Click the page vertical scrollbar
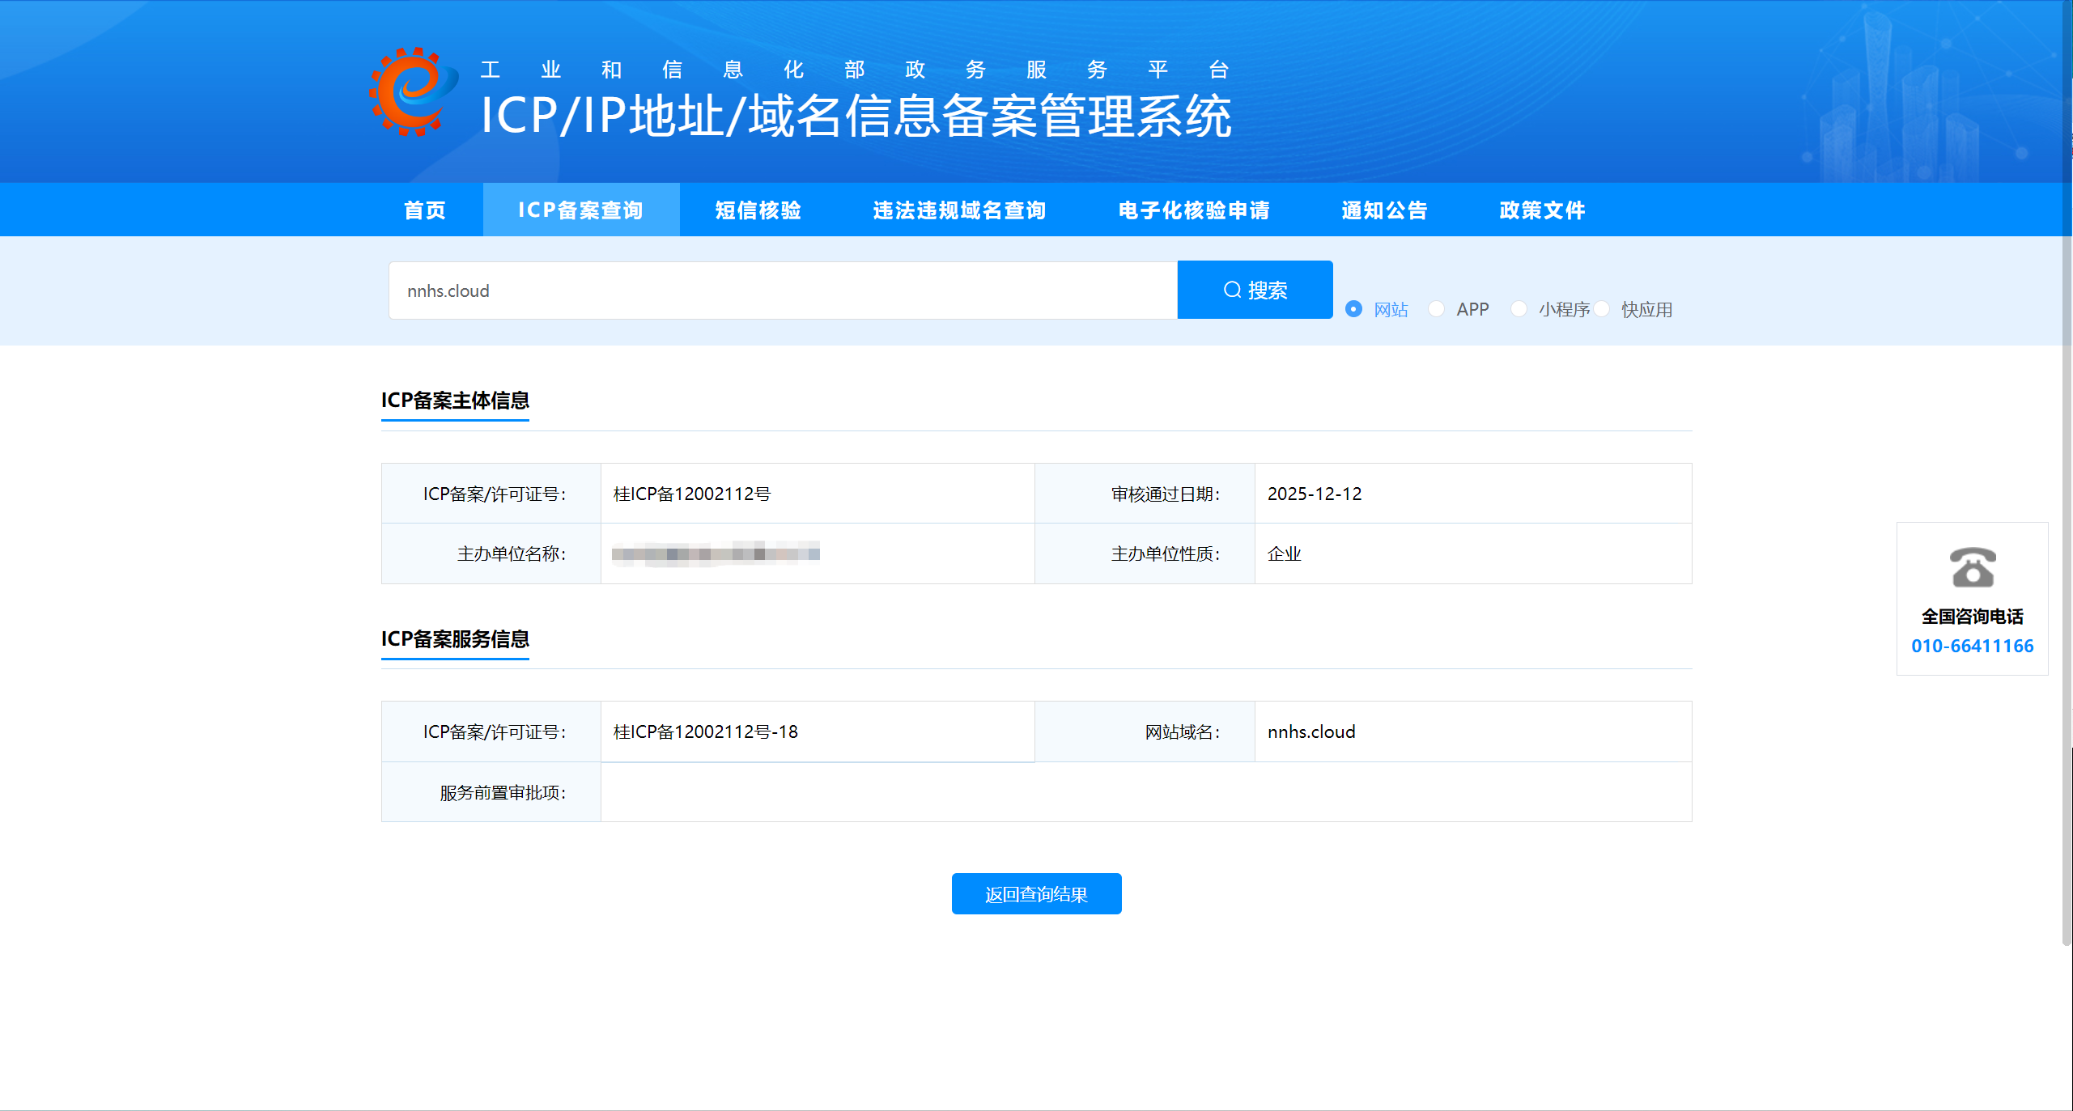This screenshot has height=1111, width=2073. point(2067,486)
